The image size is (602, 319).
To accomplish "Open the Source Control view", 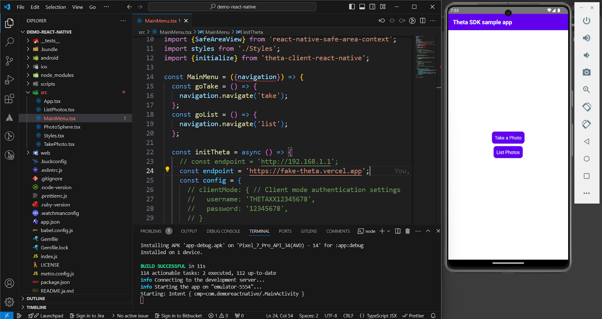I will [x=9, y=61].
